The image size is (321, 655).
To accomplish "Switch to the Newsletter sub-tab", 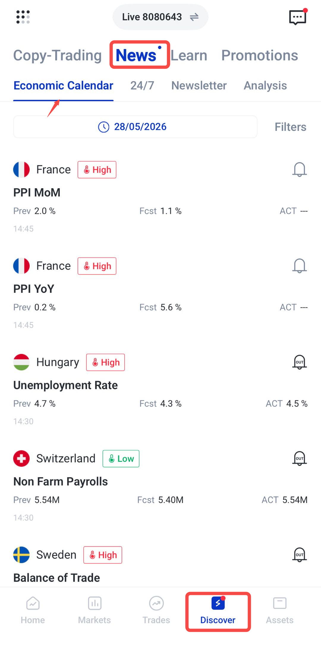I will pos(199,86).
